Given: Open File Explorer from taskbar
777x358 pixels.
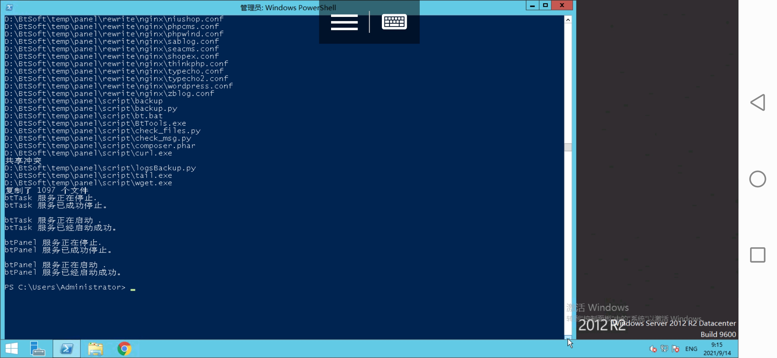Looking at the screenshot, I should (96, 349).
